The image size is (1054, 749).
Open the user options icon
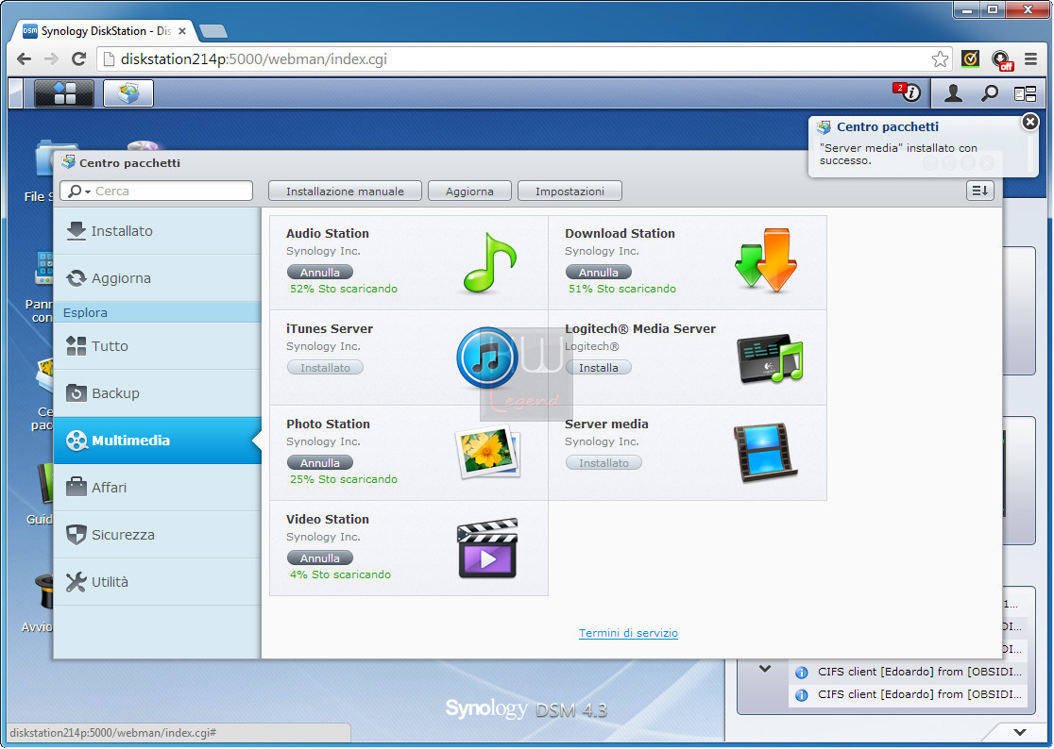pyautogui.click(x=953, y=93)
